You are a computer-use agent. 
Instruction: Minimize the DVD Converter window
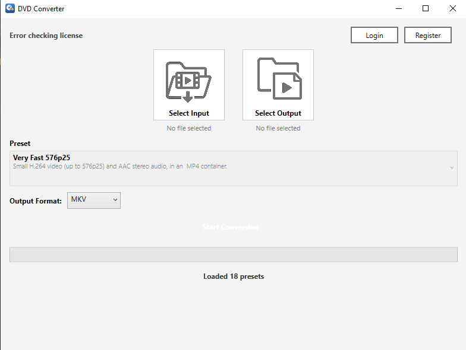click(x=399, y=8)
